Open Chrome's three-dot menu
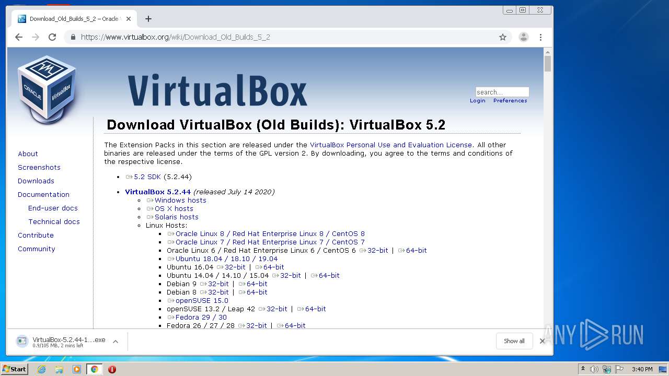The height and width of the screenshot is (376, 669). pos(540,37)
